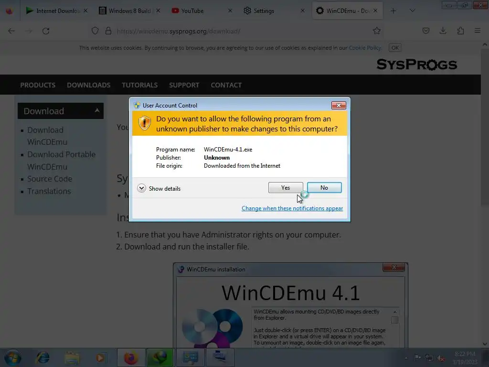Click Yes in User Account Control dialog

pyautogui.click(x=286, y=187)
